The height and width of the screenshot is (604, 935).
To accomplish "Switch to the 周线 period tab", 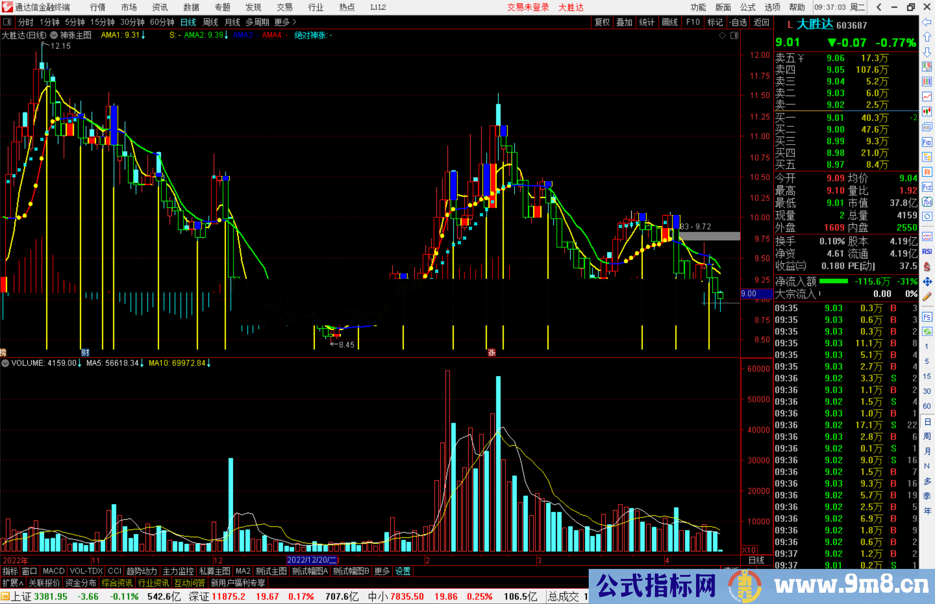I will 210,22.
